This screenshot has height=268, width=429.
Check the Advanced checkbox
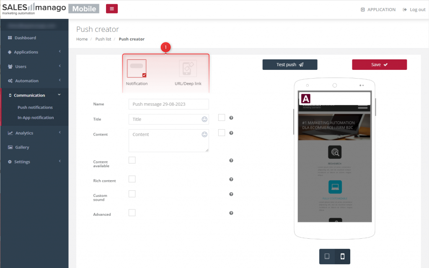[132, 213]
